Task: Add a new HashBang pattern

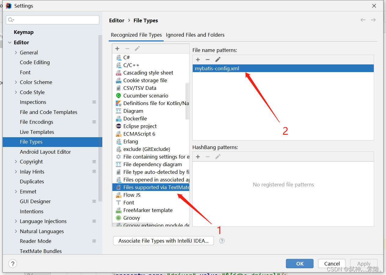Action: pos(198,157)
